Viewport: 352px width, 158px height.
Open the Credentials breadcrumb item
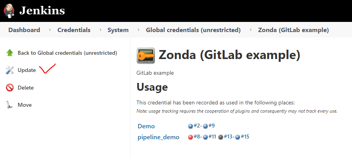coord(74,30)
